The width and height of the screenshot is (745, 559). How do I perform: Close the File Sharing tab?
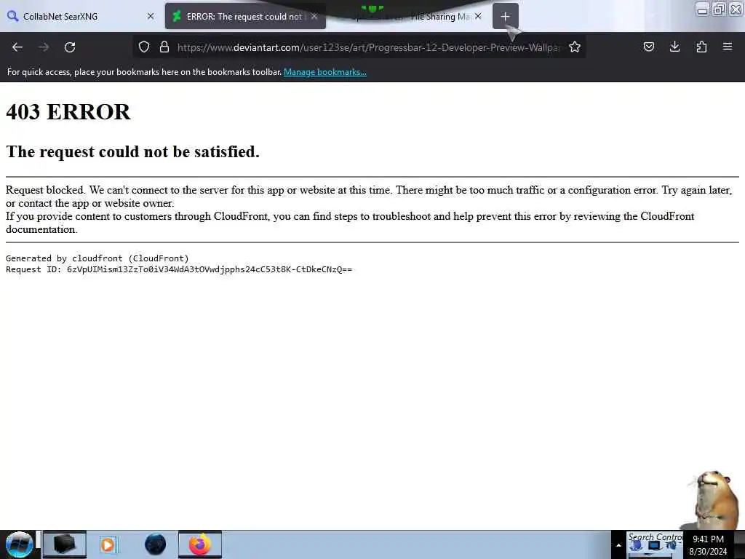pyautogui.click(x=478, y=16)
